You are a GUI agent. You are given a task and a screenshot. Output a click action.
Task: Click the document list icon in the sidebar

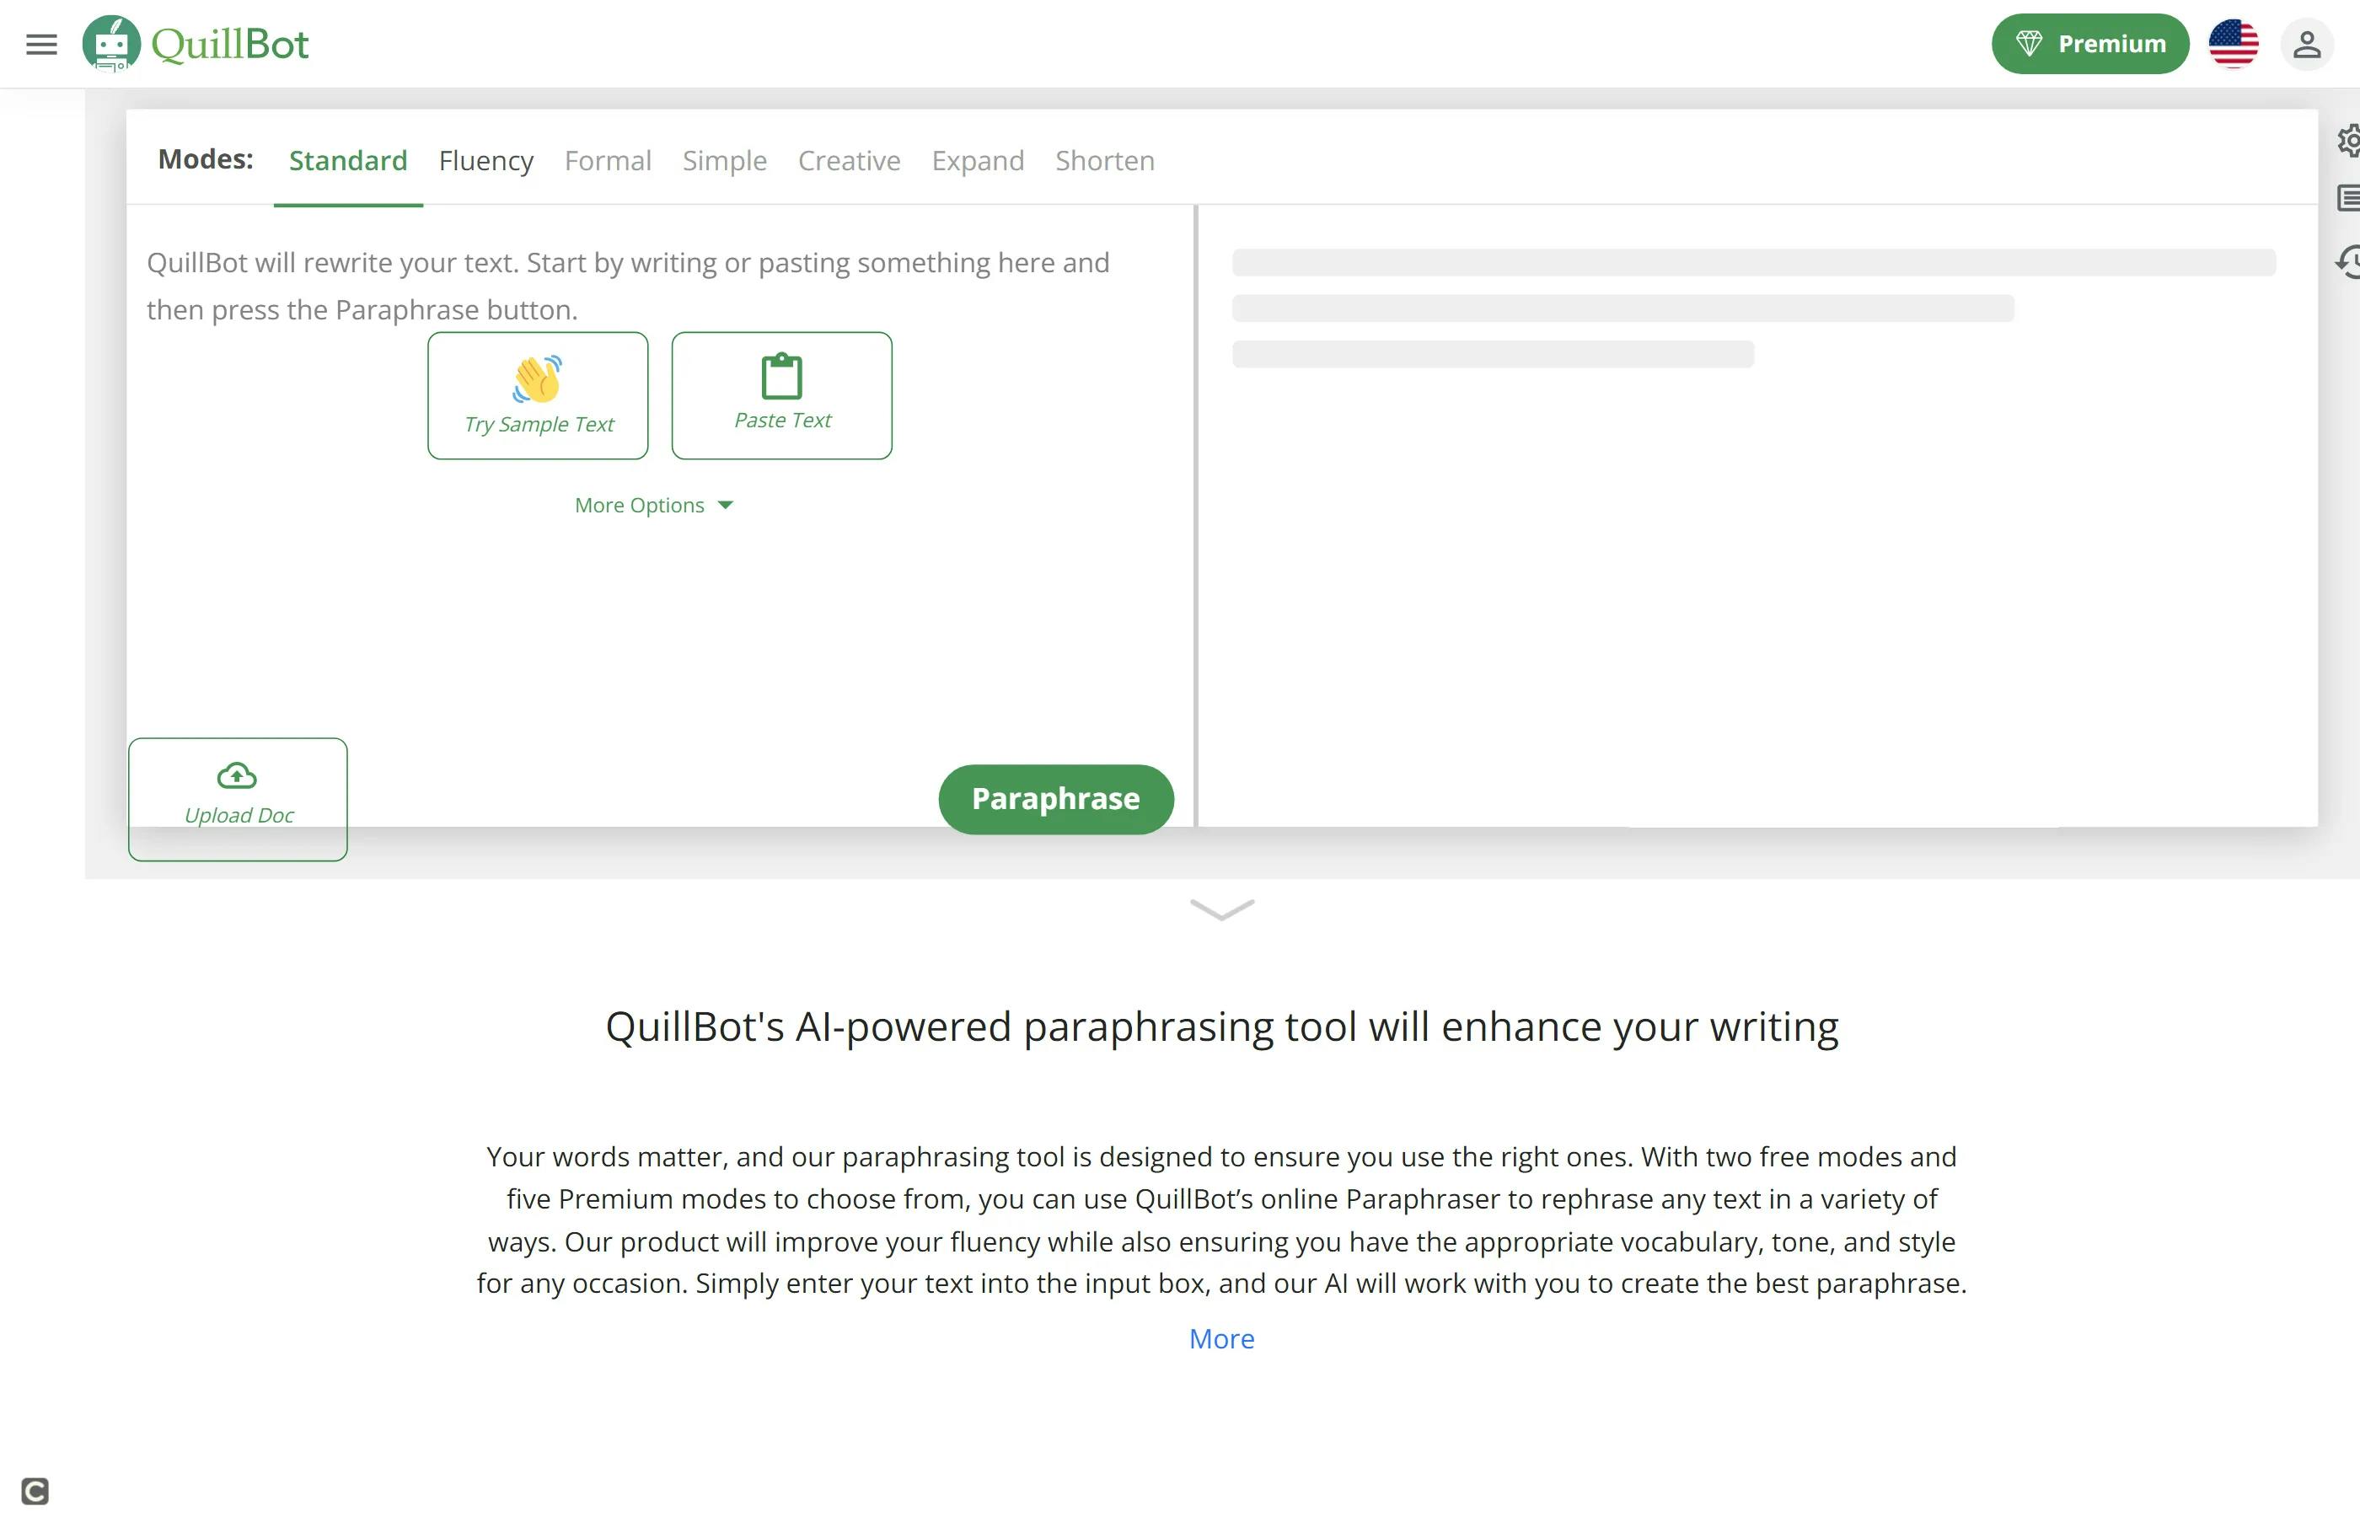pyautogui.click(x=2348, y=198)
